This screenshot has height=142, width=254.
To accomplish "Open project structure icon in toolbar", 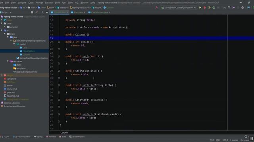I will pyautogui.click(x=248, y=7).
